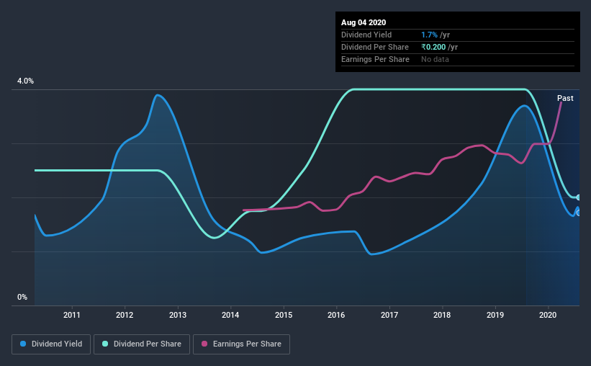Image resolution: width=591 pixels, height=366 pixels.
Task: Click the 2020 x-axis label
Action: tap(548, 315)
